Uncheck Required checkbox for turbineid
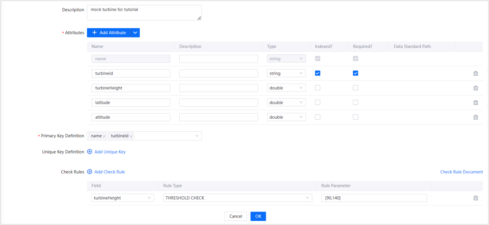 click(x=355, y=73)
